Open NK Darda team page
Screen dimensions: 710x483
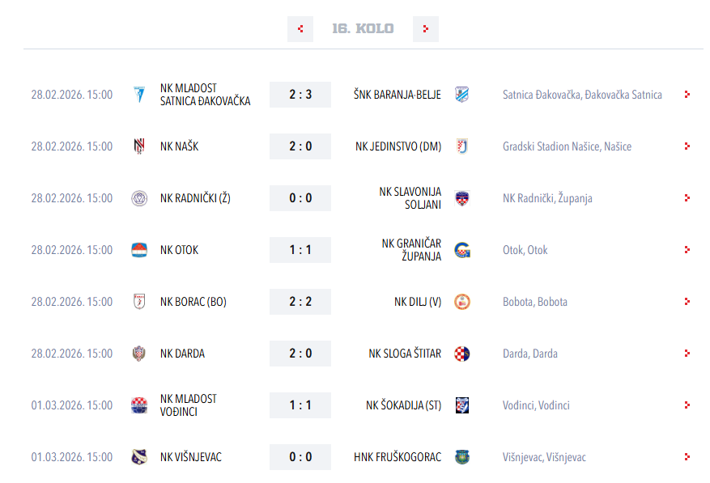point(182,354)
